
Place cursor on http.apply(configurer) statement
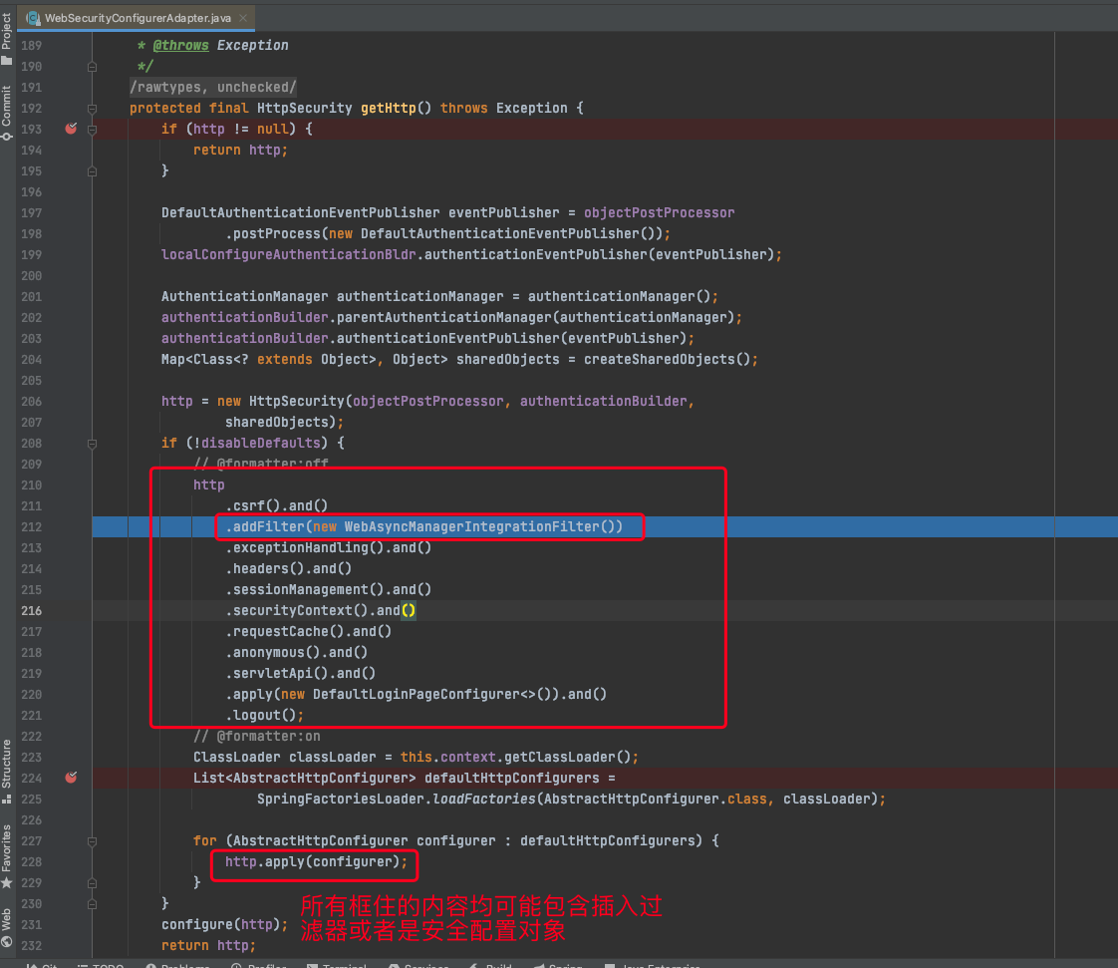[315, 861]
